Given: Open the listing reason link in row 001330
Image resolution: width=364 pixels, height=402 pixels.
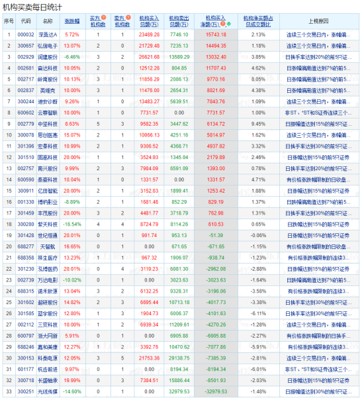Looking at the screenshot, I should tap(318, 202).
